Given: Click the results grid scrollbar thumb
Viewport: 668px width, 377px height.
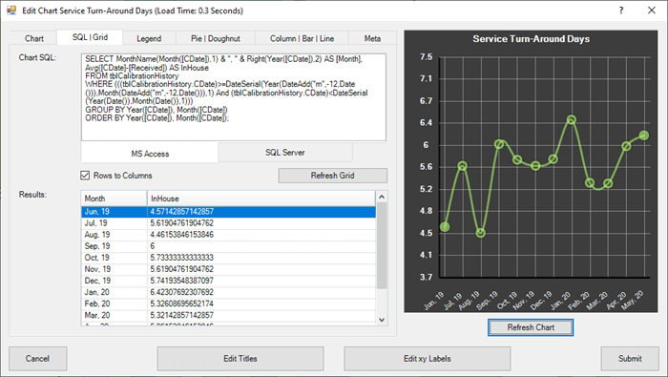Looking at the screenshot, I should point(382,246).
